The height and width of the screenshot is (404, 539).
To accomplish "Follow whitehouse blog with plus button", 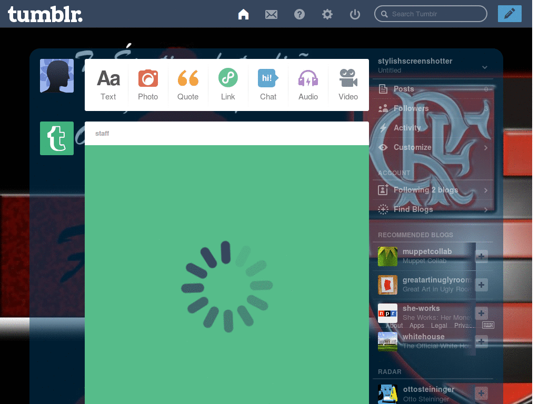I will pyautogui.click(x=481, y=341).
